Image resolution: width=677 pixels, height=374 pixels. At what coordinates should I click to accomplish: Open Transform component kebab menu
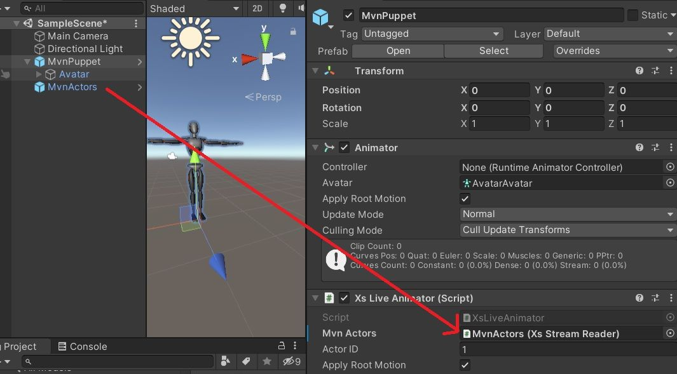point(671,70)
